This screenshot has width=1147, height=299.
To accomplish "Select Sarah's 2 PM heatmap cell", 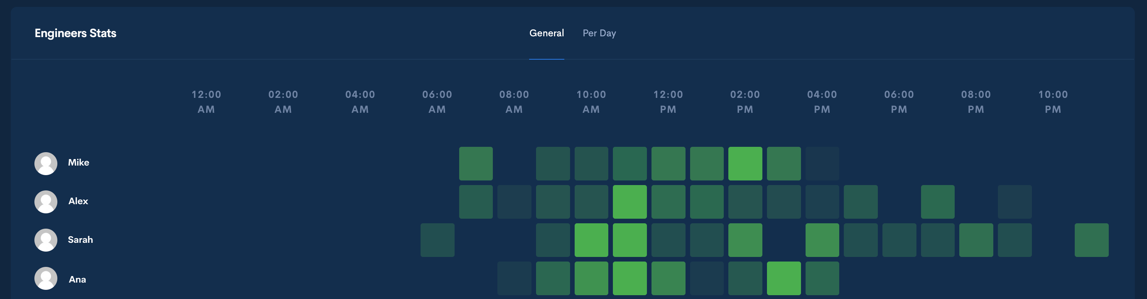I will [x=746, y=240].
